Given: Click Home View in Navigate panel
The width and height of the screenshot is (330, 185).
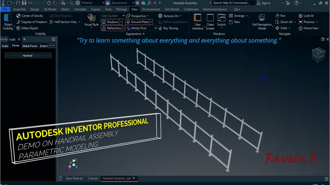Looking at the screenshot, I should pos(308,28).
